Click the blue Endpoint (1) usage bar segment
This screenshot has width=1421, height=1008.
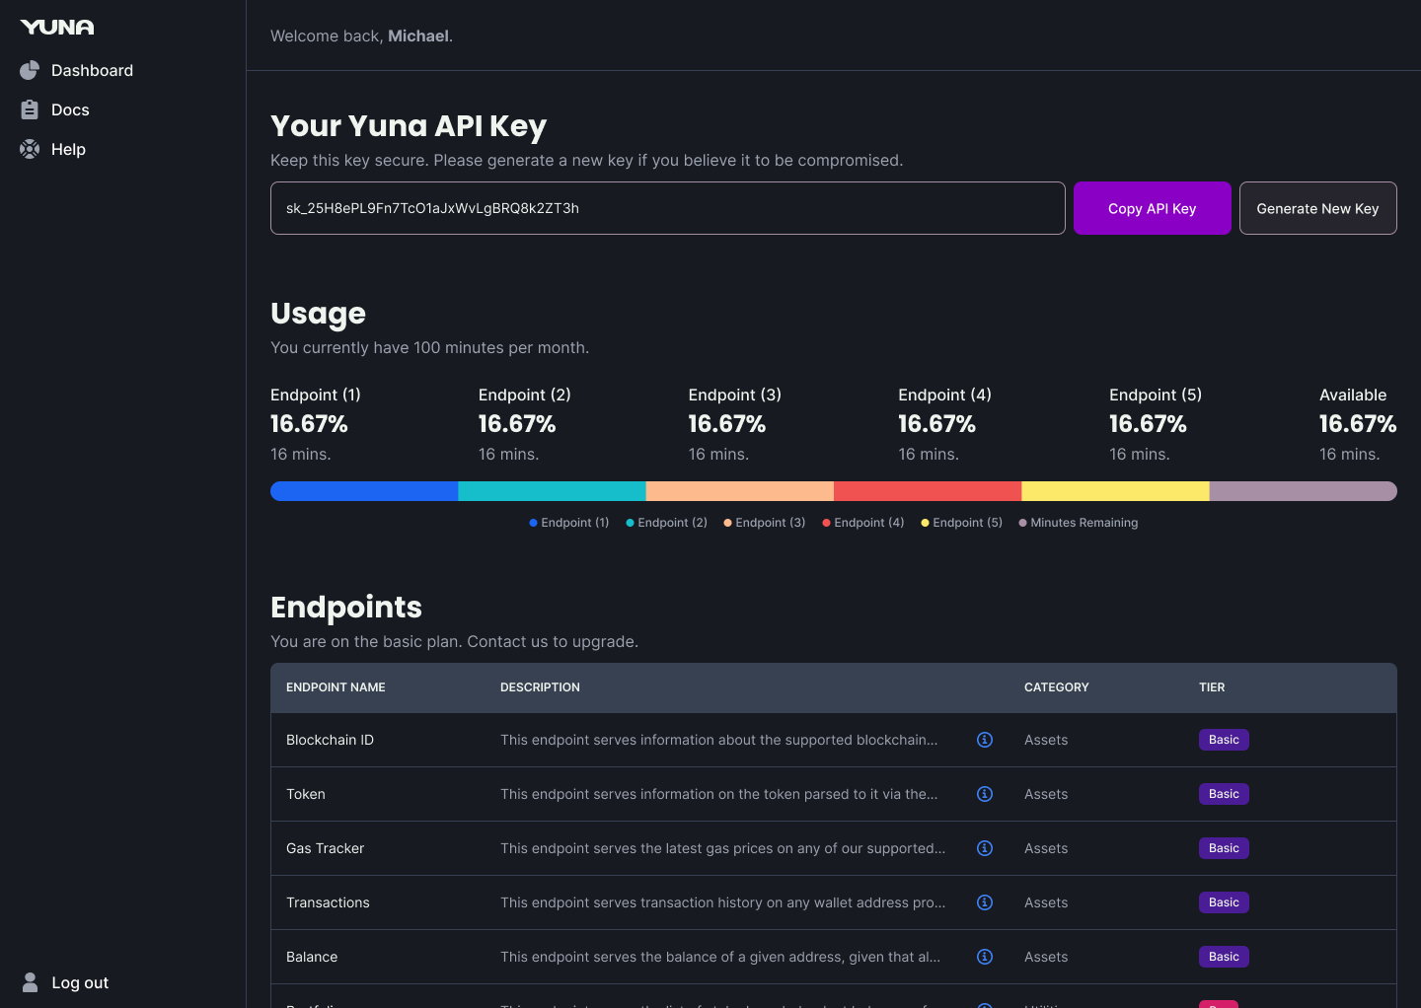pyautogui.click(x=364, y=491)
